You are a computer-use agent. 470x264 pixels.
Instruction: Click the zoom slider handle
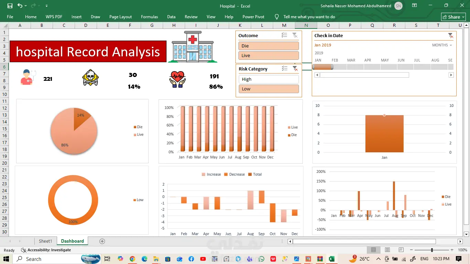(x=432, y=250)
